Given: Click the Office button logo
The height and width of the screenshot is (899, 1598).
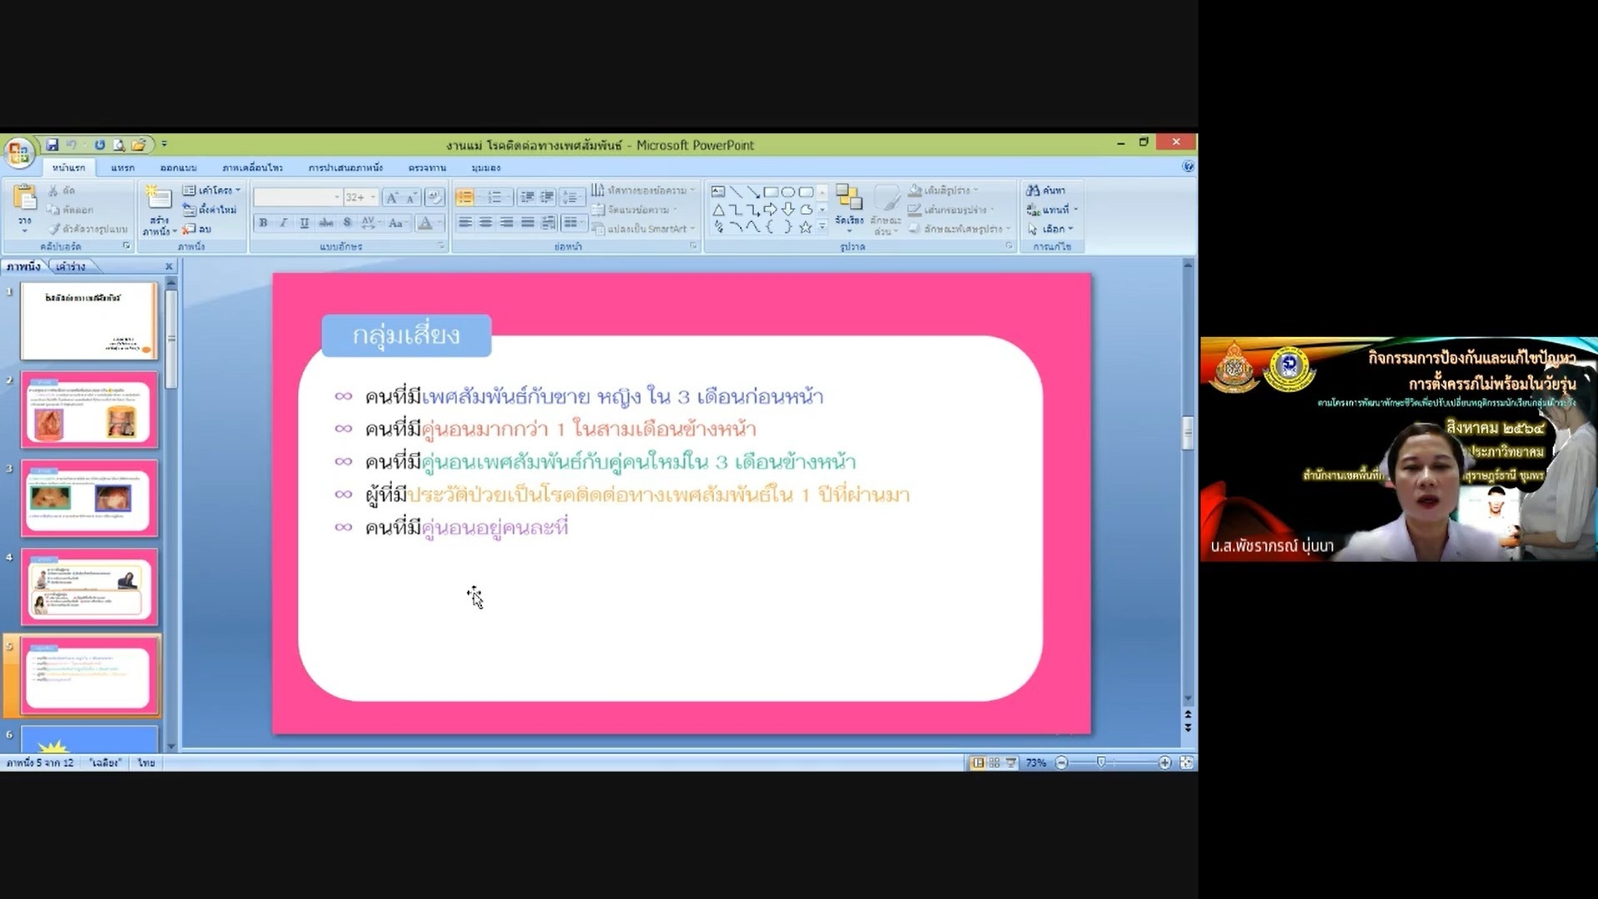Looking at the screenshot, I should pyautogui.click(x=18, y=152).
